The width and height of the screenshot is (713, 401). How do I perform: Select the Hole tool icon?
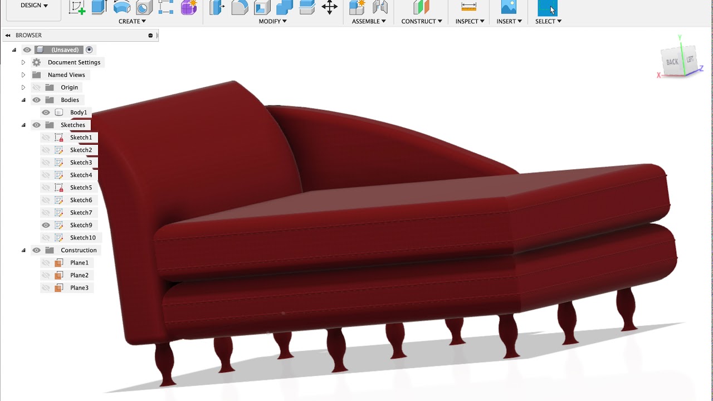pyautogui.click(x=144, y=7)
